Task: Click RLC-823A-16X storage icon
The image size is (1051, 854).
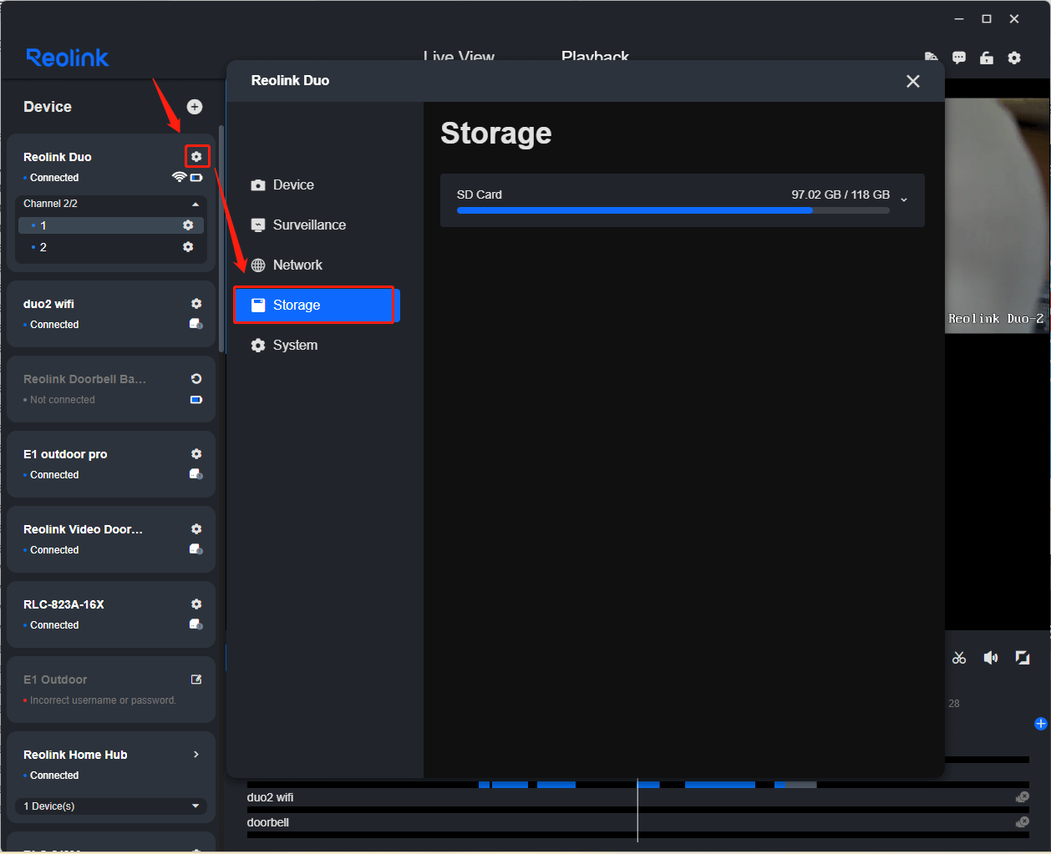Action: click(196, 624)
